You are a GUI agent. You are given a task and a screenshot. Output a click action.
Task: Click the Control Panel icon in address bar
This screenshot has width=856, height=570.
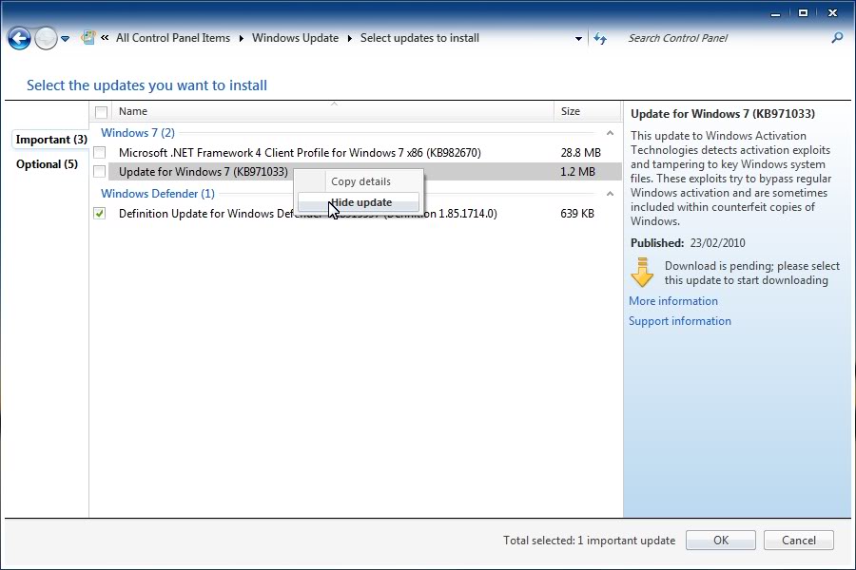[x=88, y=36]
